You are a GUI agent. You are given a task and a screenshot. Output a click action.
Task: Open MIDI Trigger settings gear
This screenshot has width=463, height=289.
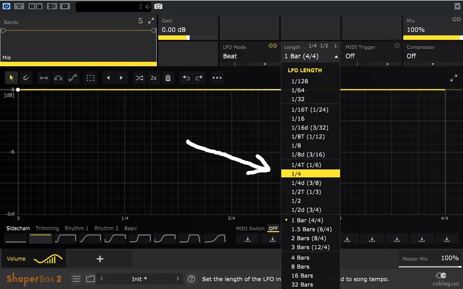pos(397,45)
